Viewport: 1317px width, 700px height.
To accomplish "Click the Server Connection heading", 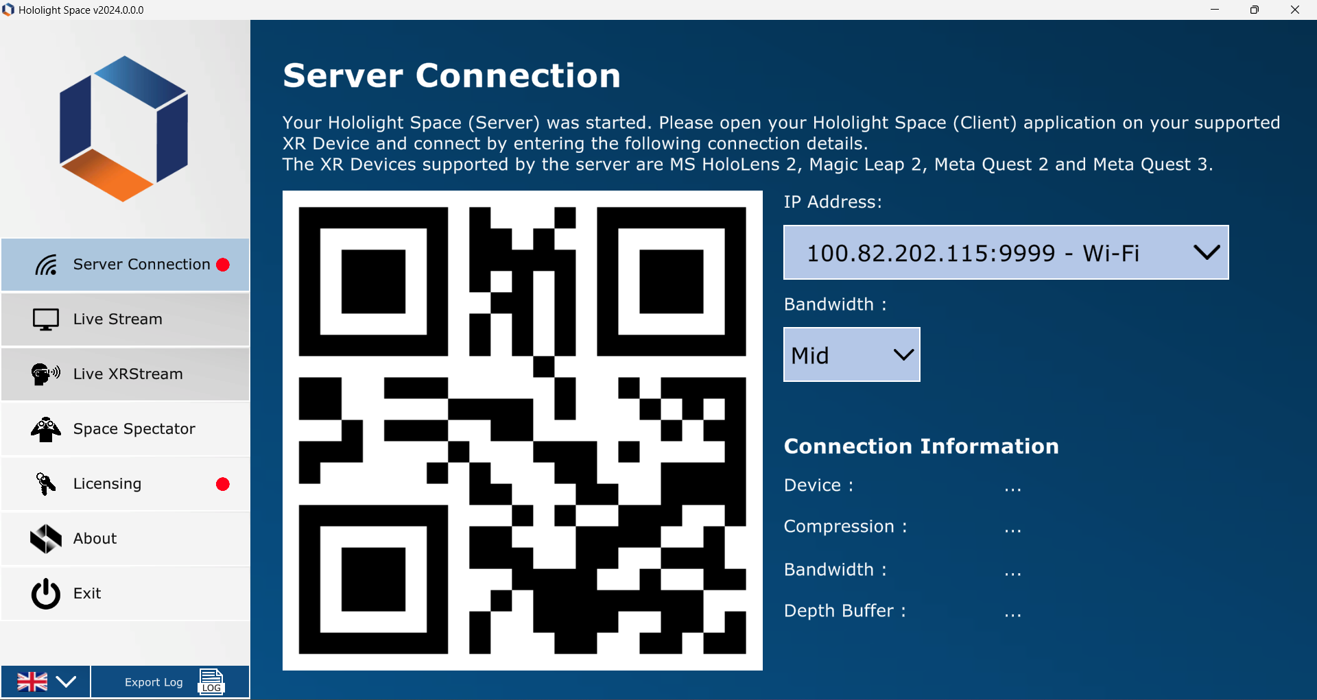I will 452,75.
